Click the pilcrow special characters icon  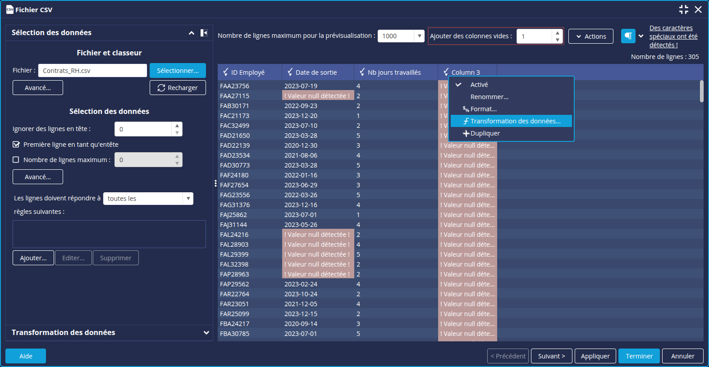tap(628, 36)
